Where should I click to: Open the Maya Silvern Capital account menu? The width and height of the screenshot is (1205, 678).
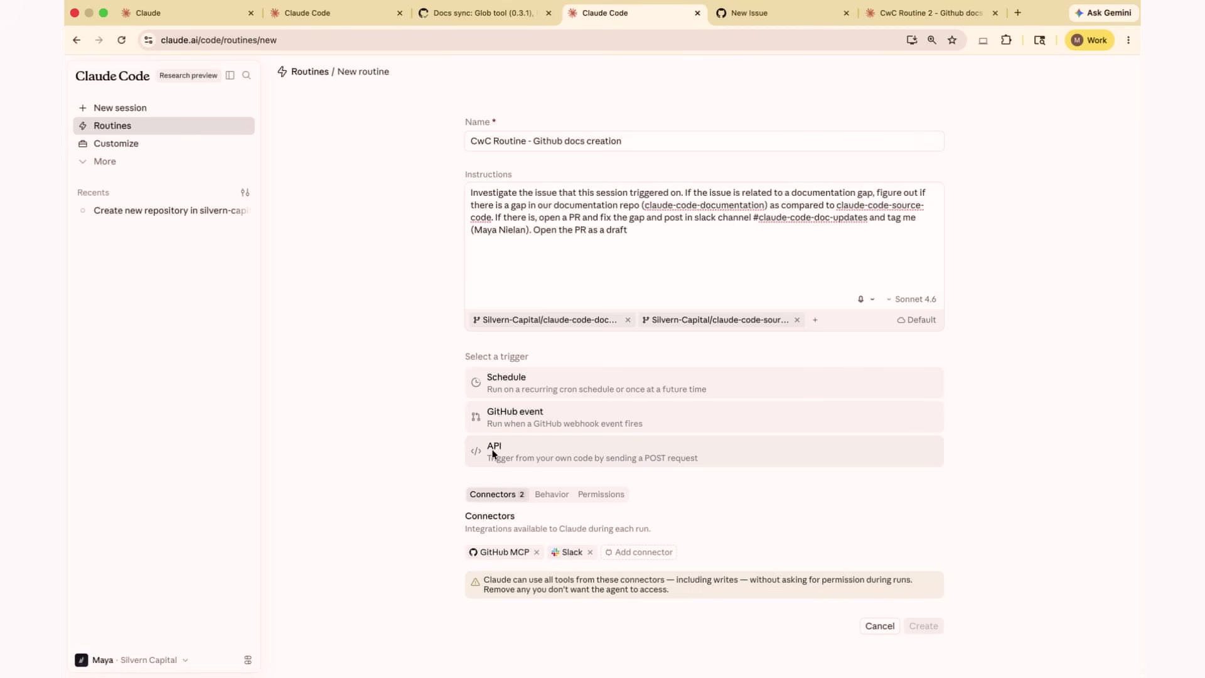(132, 660)
